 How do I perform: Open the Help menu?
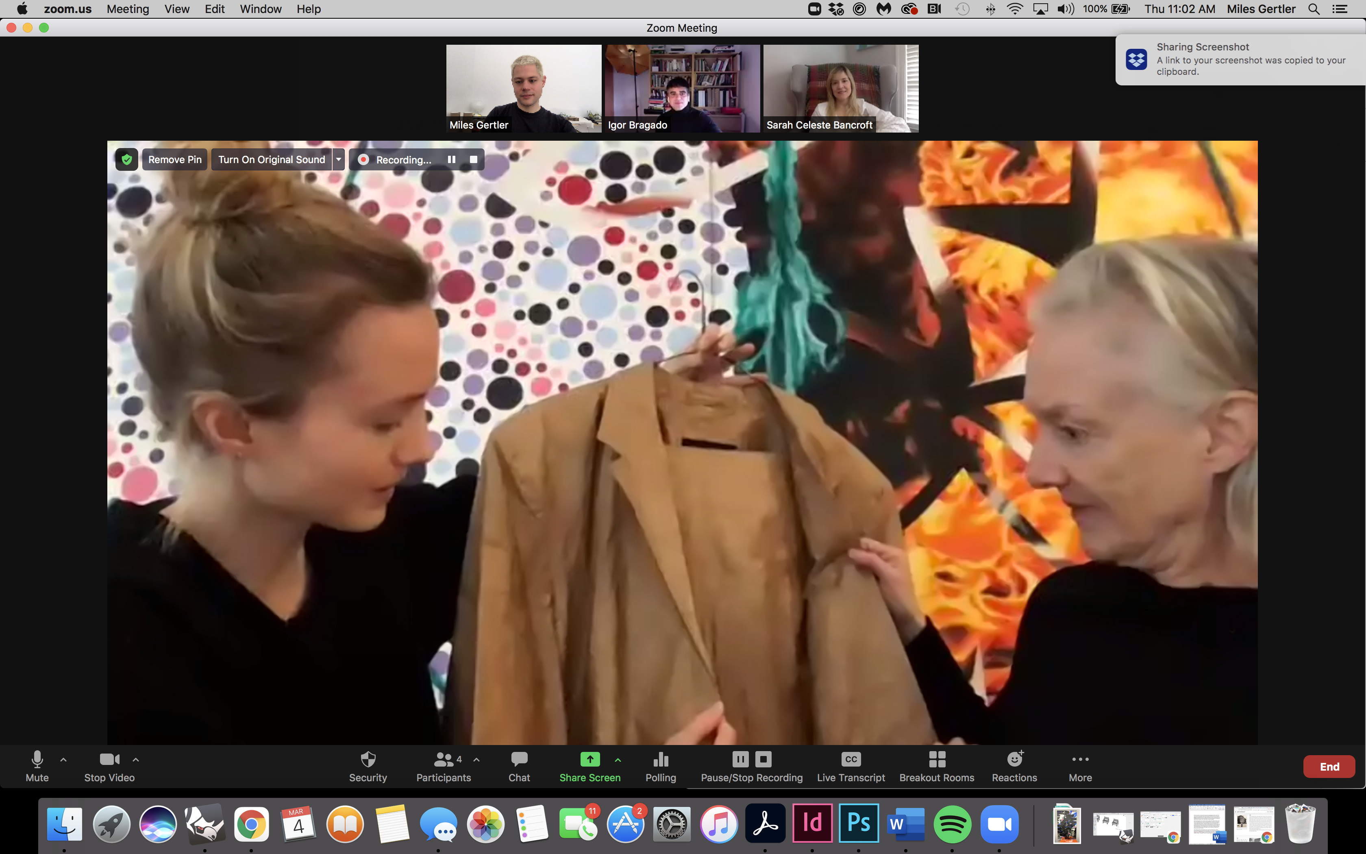pos(309,9)
